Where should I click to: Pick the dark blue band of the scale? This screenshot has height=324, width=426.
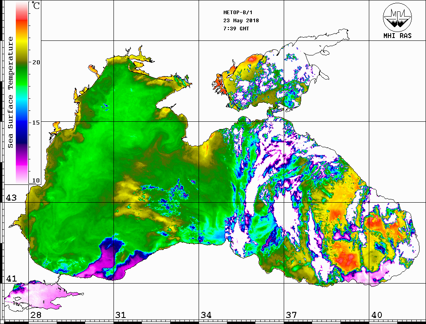click(21, 133)
